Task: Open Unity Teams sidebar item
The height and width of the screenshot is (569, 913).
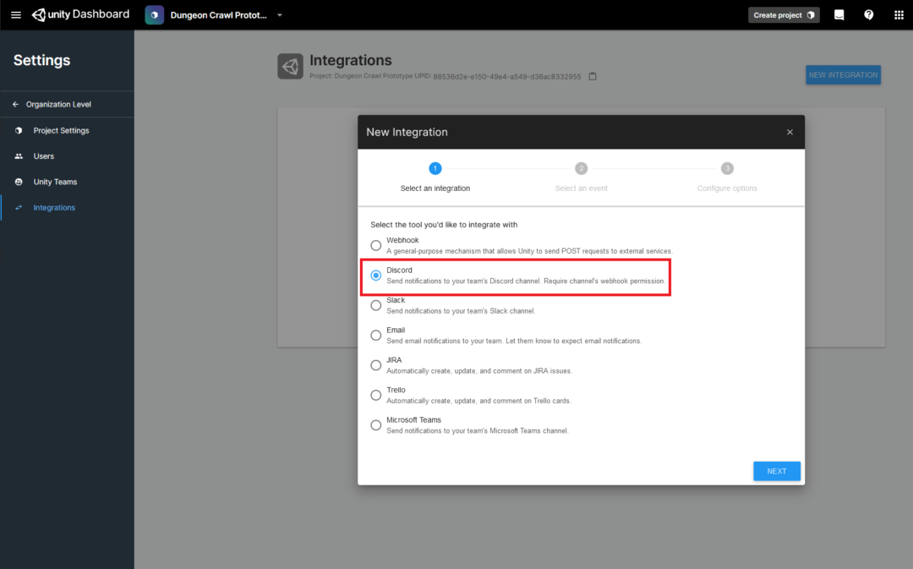Action: (55, 182)
